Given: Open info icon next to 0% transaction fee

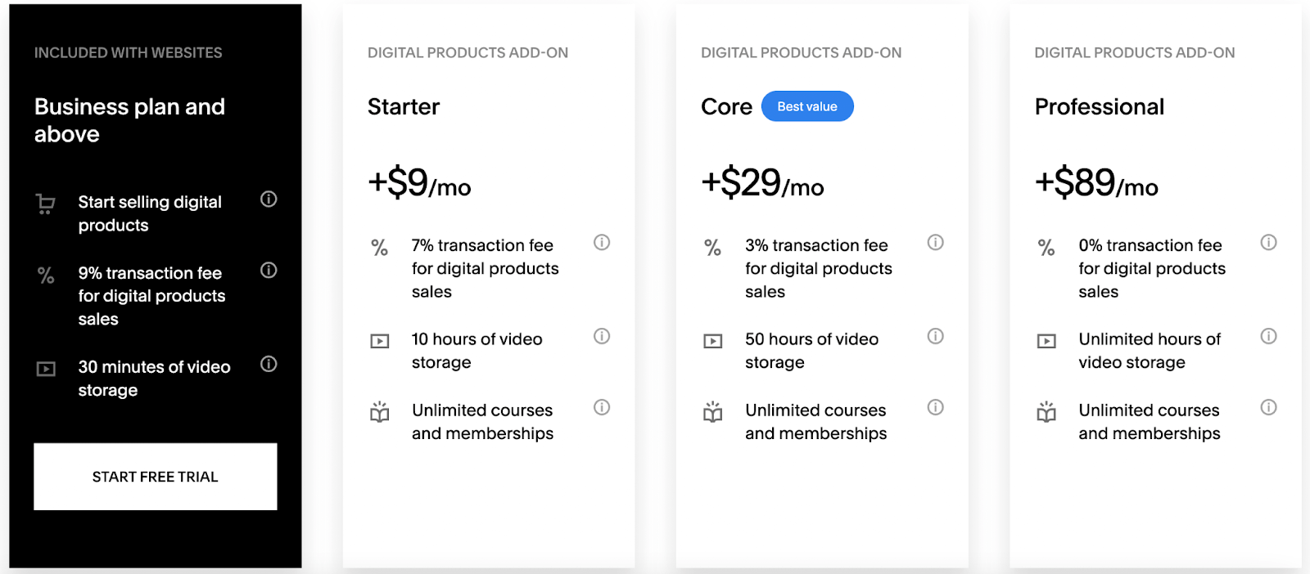Looking at the screenshot, I should click(x=1268, y=242).
